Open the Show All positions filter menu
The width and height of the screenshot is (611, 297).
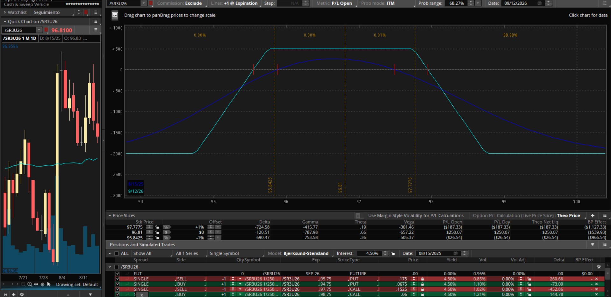[142, 254]
